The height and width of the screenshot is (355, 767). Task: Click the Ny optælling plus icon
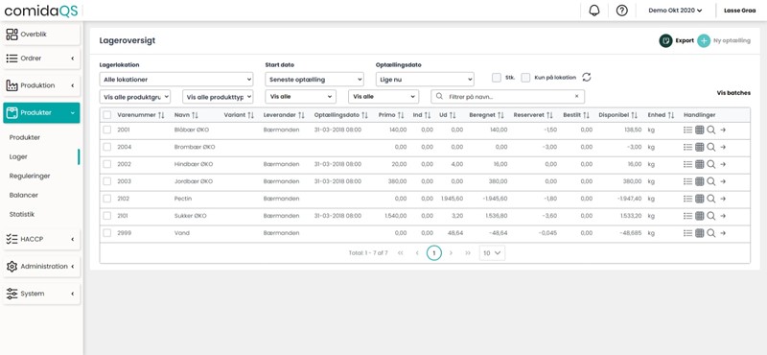click(x=704, y=41)
